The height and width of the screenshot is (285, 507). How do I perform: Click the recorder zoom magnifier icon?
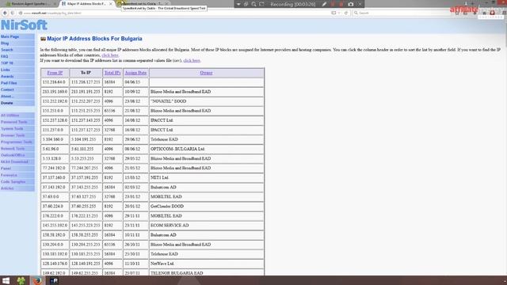253,4
